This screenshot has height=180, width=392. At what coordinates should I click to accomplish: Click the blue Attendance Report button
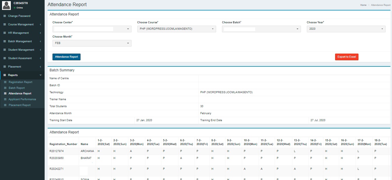66,57
